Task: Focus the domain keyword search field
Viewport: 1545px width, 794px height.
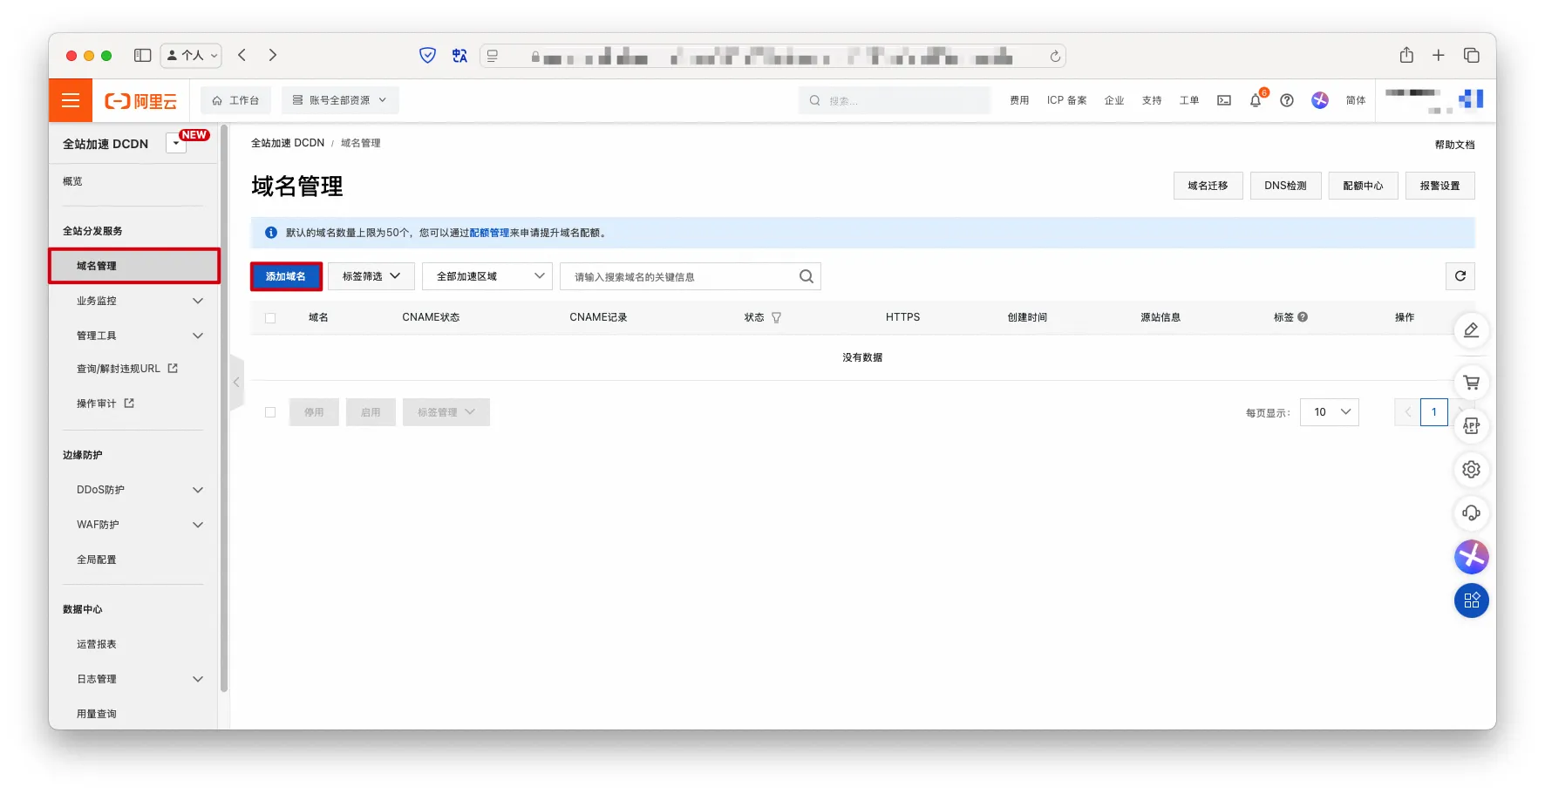Action: click(680, 276)
